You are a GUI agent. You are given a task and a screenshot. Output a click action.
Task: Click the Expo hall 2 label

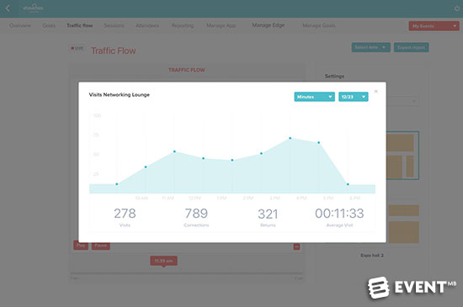[372, 256]
